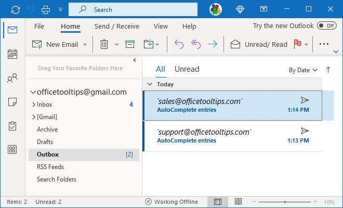Click the New Email button
Viewport: 343px width, 208px height.
coord(55,44)
